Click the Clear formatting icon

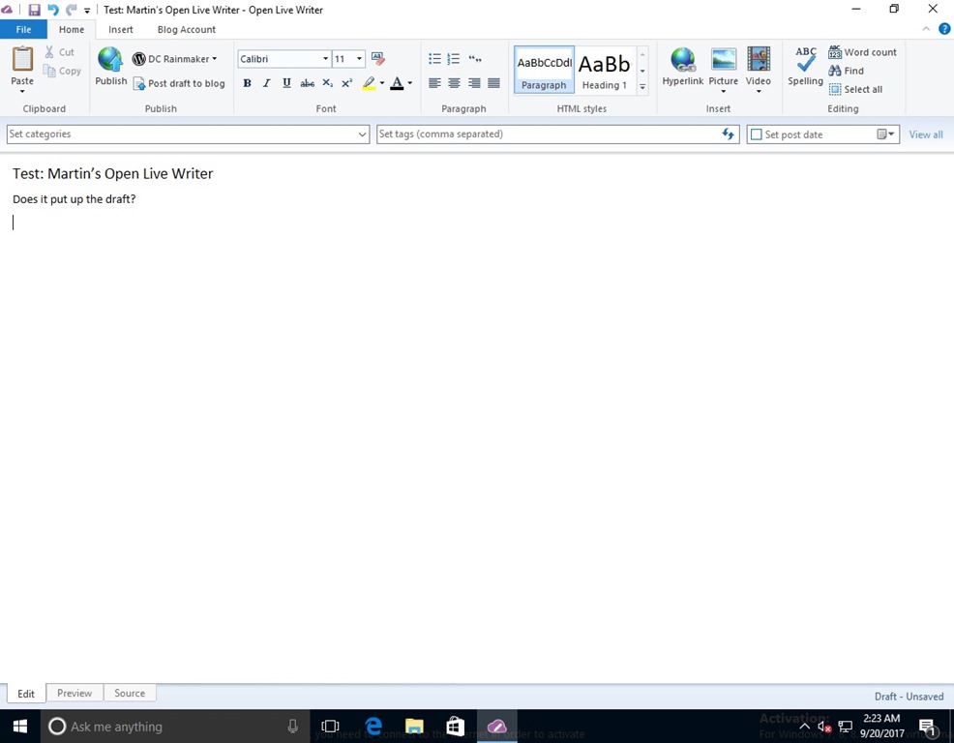pos(378,58)
